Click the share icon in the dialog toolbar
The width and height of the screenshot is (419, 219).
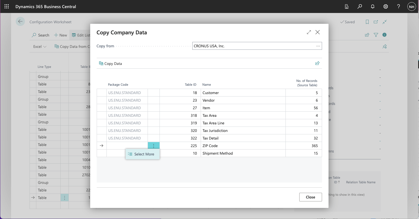(x=317, y=63)
